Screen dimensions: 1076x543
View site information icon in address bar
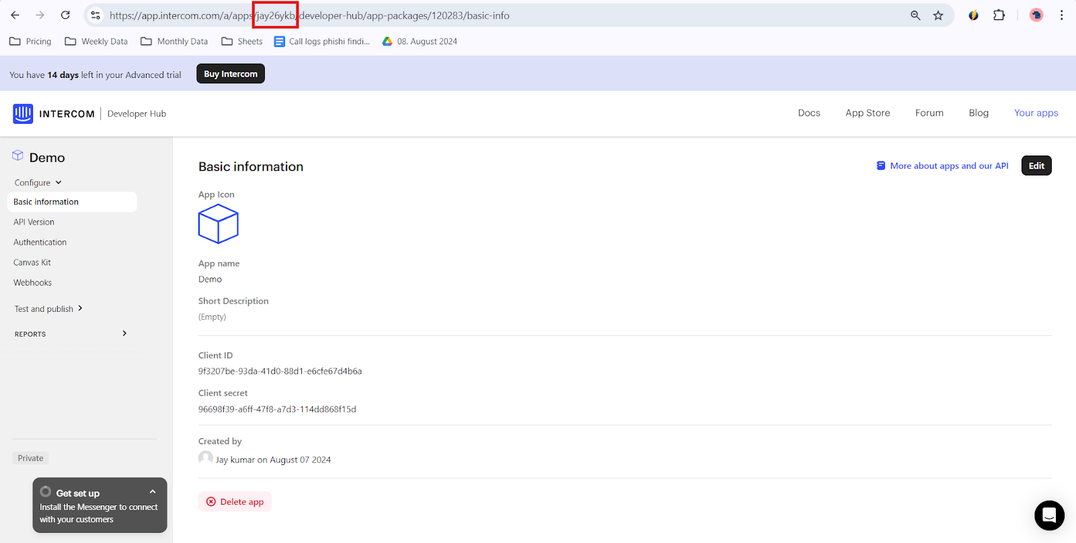click(x=95, y=15)
